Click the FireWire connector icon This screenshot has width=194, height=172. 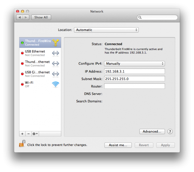point(55,42)
